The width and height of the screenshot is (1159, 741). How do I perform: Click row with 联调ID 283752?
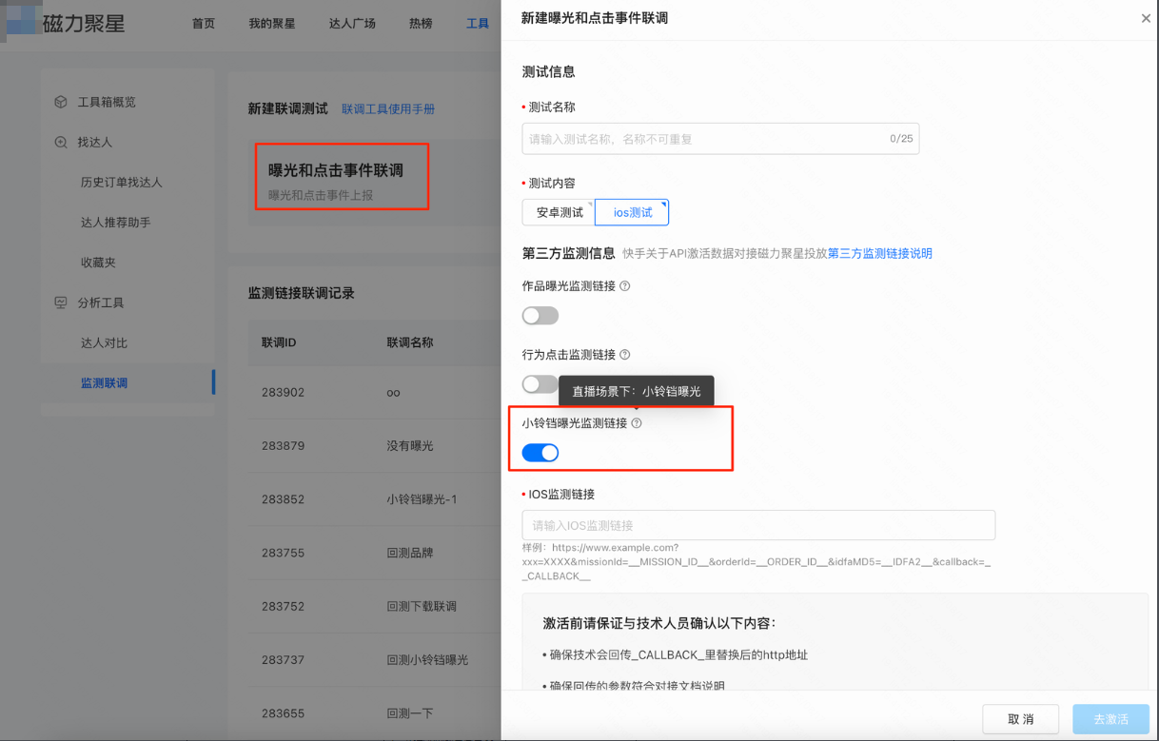(x=375, y=606)
